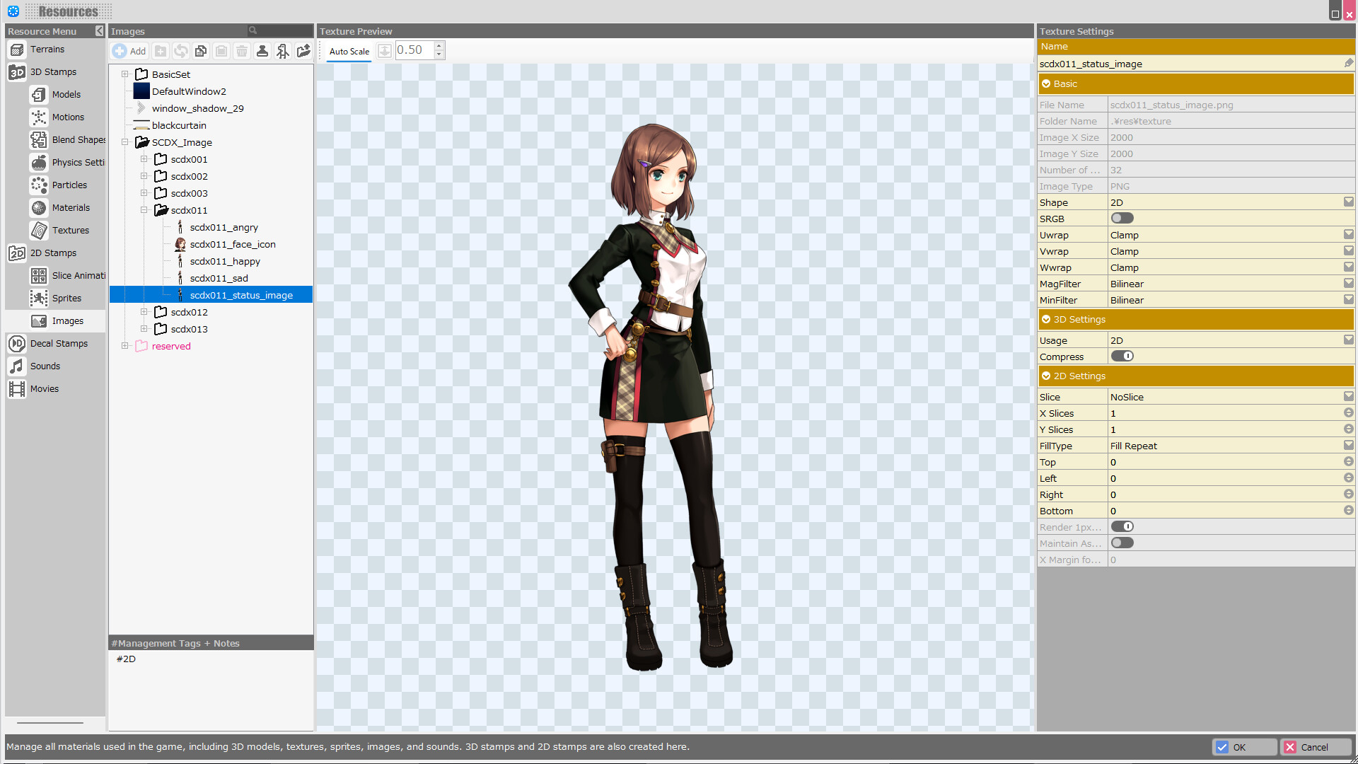Select the Sprites icon under 2D Stamps
Viewport: 1358px width, 764px height.
(39, 298)
